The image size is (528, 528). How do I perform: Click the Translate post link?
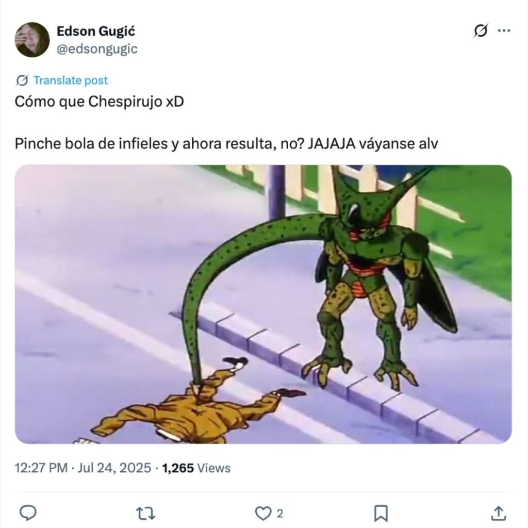tap(70, 80)
